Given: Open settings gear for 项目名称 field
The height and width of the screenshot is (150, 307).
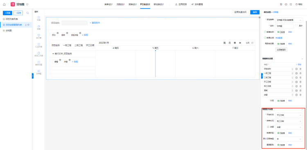Looking at the screenshot, I should coord(296,69).
